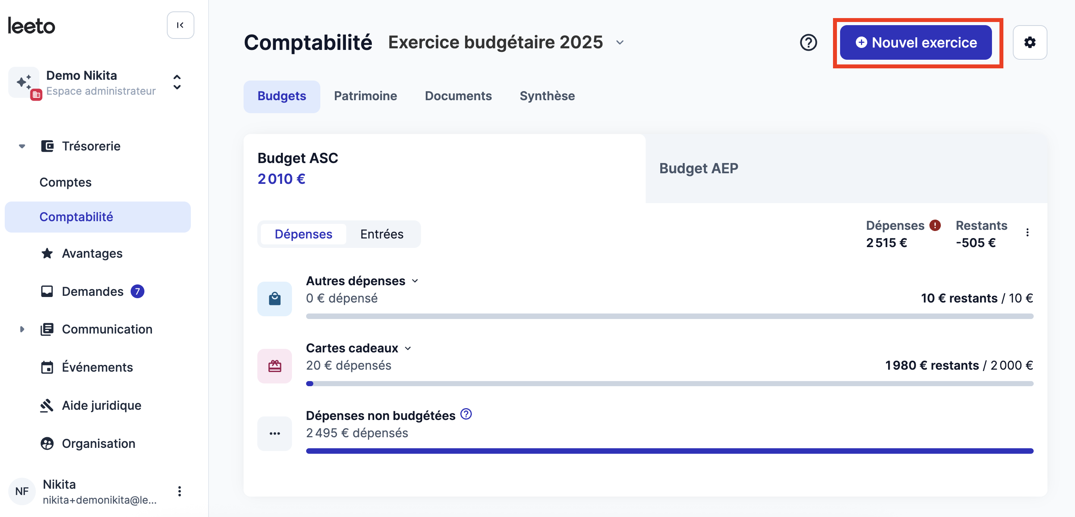Image resolution: width=1075 pixels, height=517 pixels.
Task: Switch to Patrimoine tab
Action: (365, 96)
